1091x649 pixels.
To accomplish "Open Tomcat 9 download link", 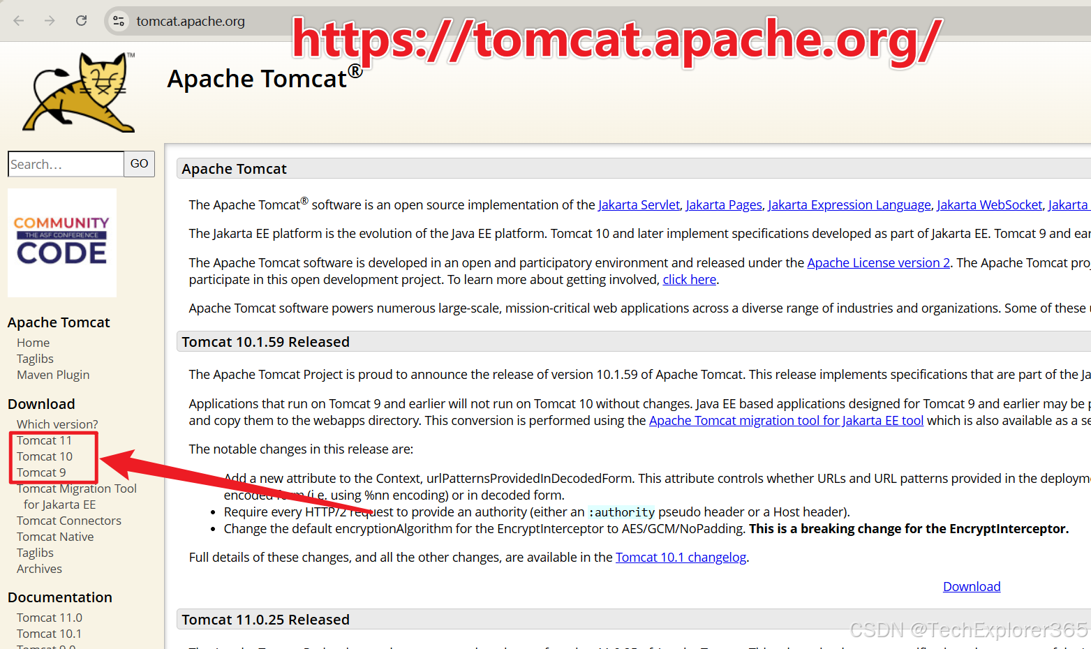I will (41, 472).
